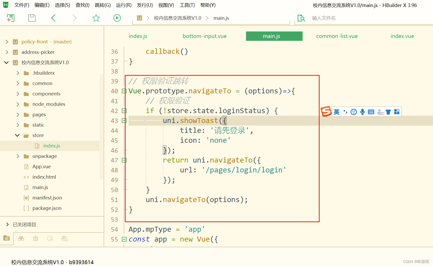Viewport: 433px width, 266px height.
Task: Expand address-picker project
Action: (x=7, y=52)
